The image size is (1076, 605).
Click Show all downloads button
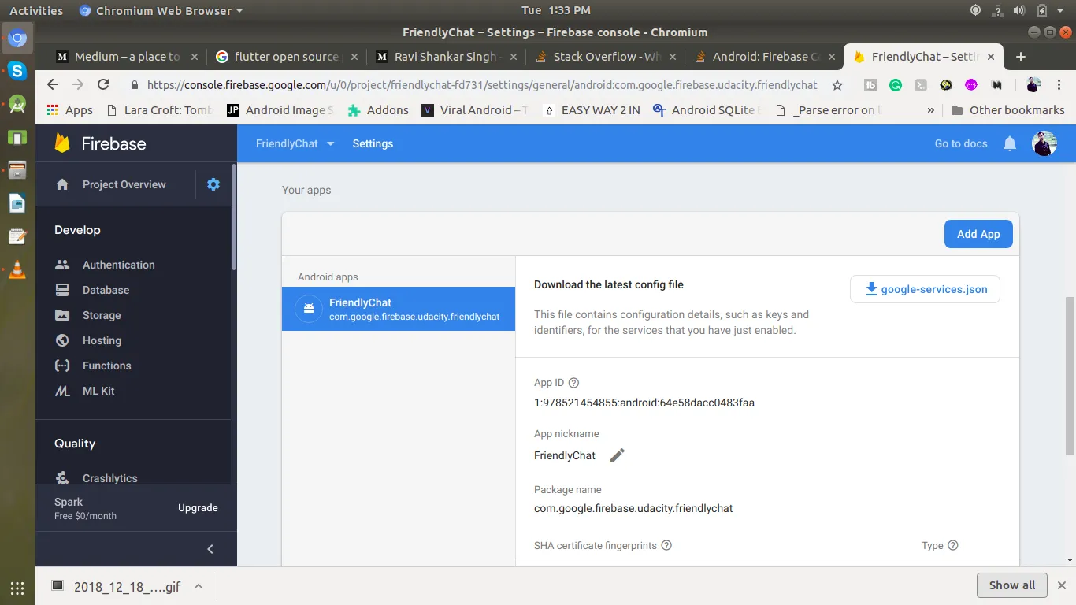point(1012,585)
